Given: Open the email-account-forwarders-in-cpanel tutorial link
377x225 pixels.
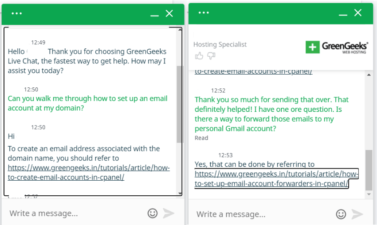Looking at the screenshot, I should click(276, 179).
